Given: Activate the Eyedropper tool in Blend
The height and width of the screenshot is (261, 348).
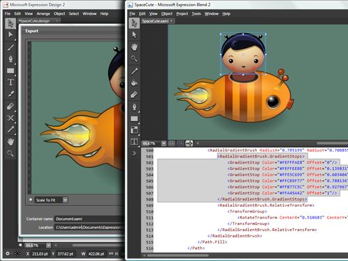Looking at the screenshot, I should coord(134,71).
